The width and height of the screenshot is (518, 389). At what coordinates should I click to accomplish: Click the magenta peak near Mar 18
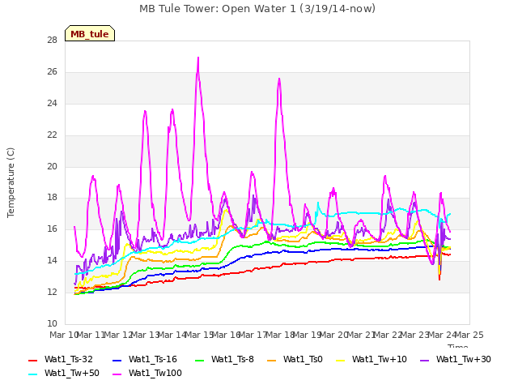click(279, 79)
